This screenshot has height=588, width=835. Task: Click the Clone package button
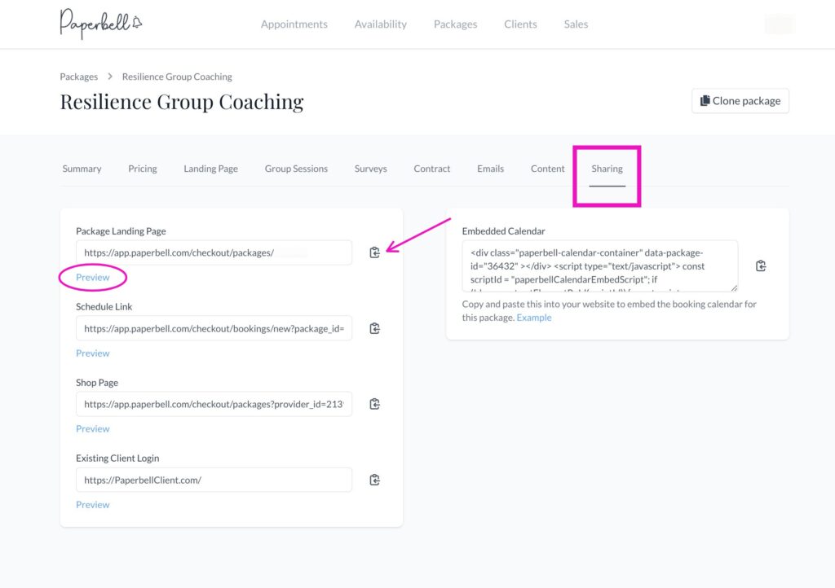(x=740, y=101)
